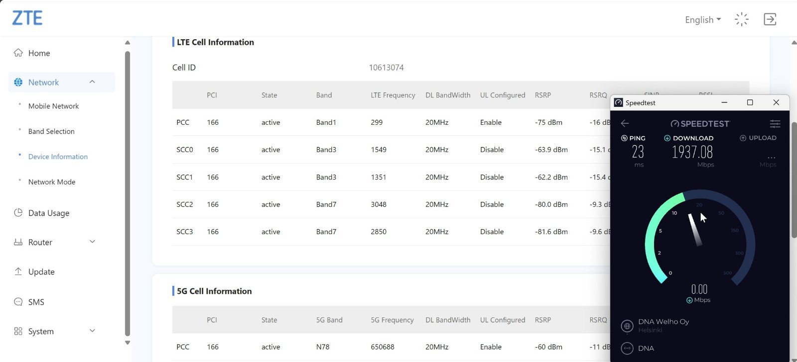Click the Speedtest back arrow
Viewport: 797px width, 362px height.
click(625, 123)
